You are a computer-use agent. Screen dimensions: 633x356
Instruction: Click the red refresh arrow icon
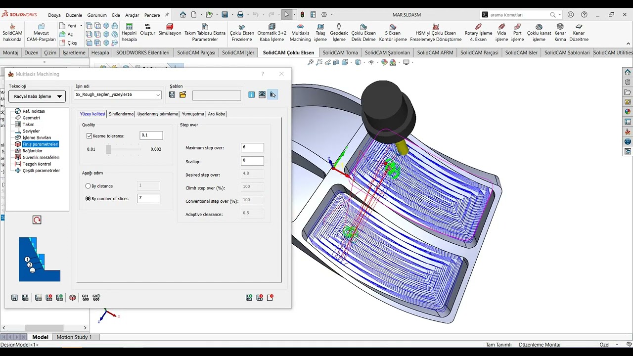37,220
